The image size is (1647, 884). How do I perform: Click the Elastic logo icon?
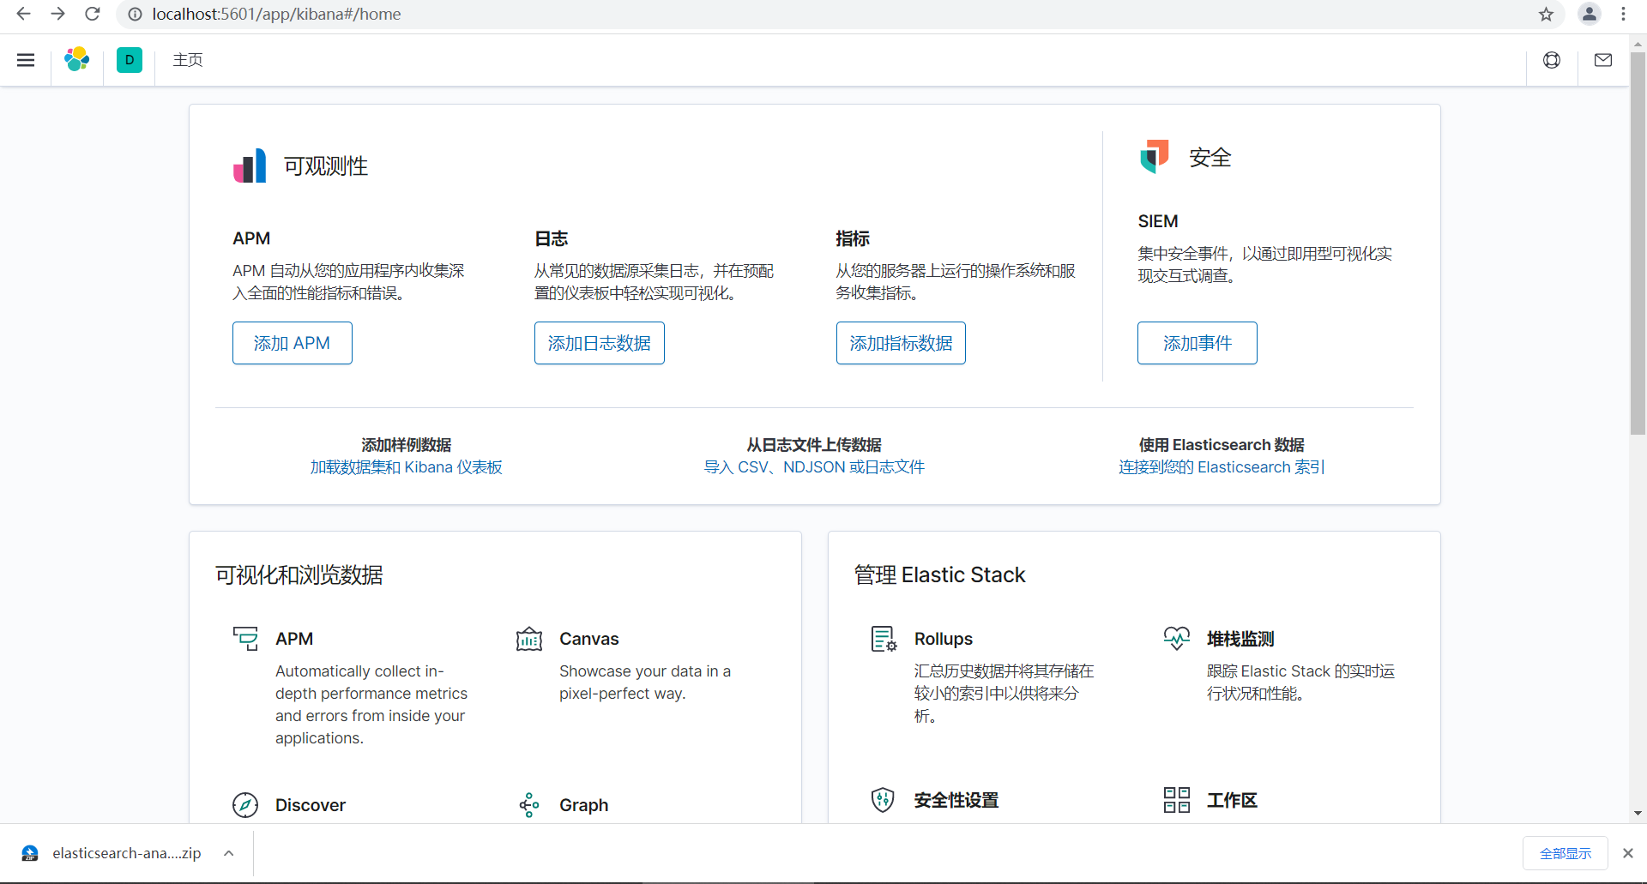(x=77, y=59)
